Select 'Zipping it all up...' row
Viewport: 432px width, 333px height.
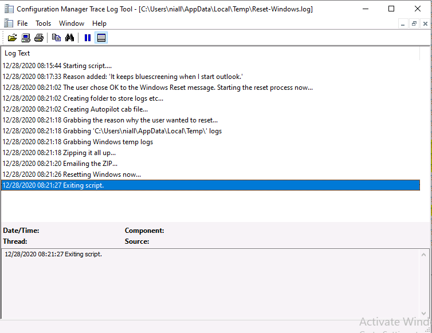(x=210, y=153)
